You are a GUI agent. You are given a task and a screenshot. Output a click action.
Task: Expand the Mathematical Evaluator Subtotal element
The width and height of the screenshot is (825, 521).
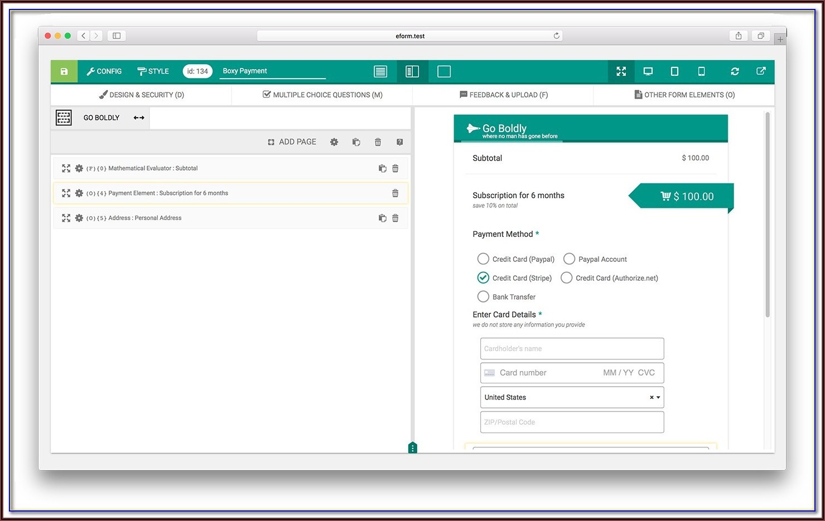click(x=66, y=168)
